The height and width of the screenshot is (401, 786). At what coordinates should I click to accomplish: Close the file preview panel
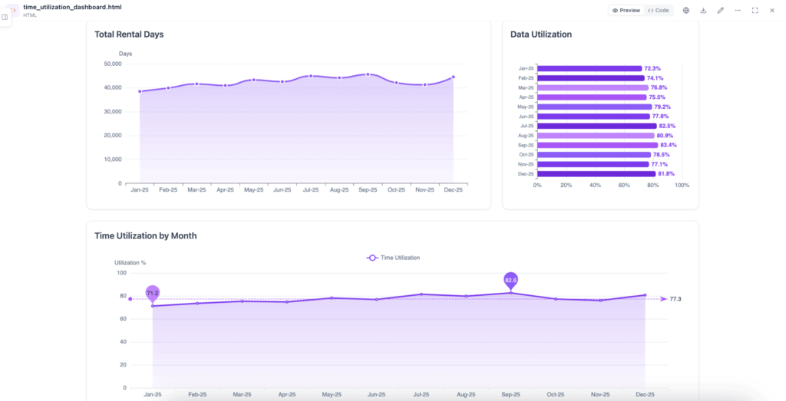click(772, 11)
